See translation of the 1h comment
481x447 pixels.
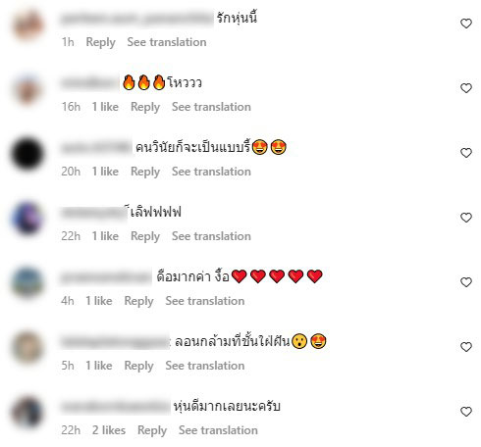[x=167, y=42]
